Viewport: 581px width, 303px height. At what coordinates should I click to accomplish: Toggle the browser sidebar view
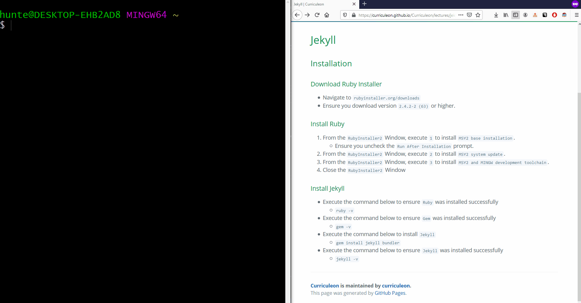tap(516, 15)
